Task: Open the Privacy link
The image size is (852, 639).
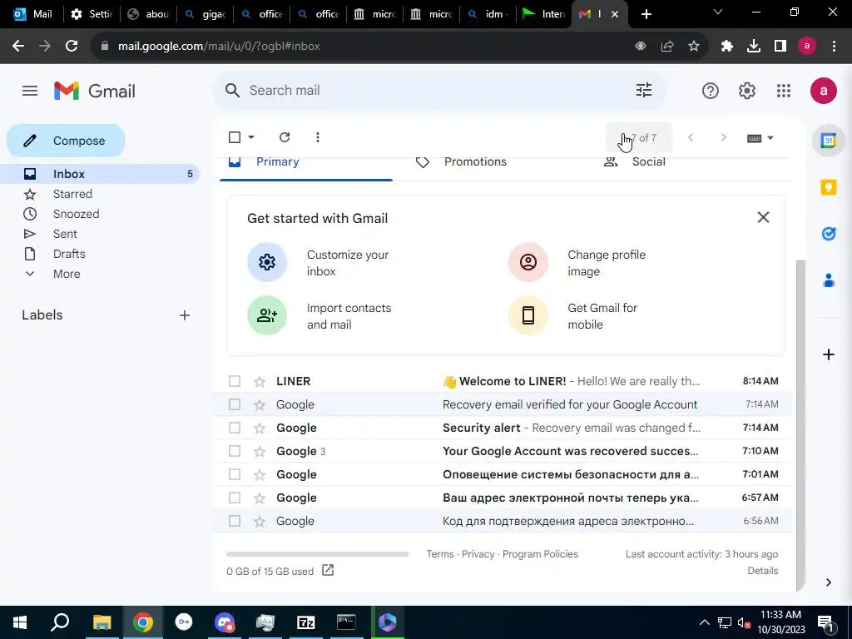Action: 478,554
